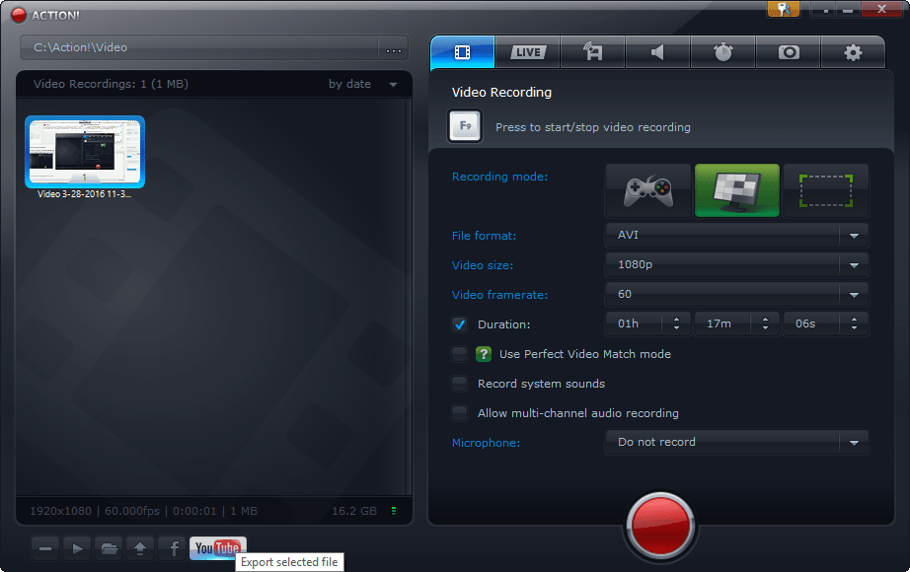The height and width of the screenshot is (572, 910).
Task: Open the recordings folder
Action: tap(110, 548)
